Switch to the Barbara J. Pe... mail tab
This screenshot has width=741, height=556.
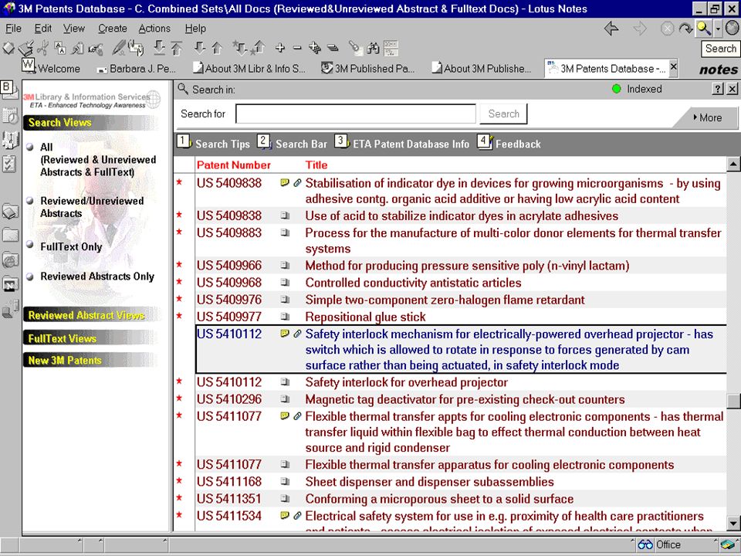(x=136, y=69)
